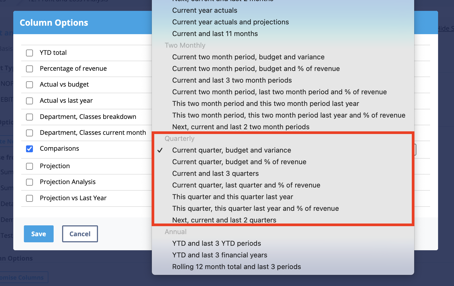Select YTD and last 3 financial years
This screenshot has height=286, width=454.
[x=220, y=255]
